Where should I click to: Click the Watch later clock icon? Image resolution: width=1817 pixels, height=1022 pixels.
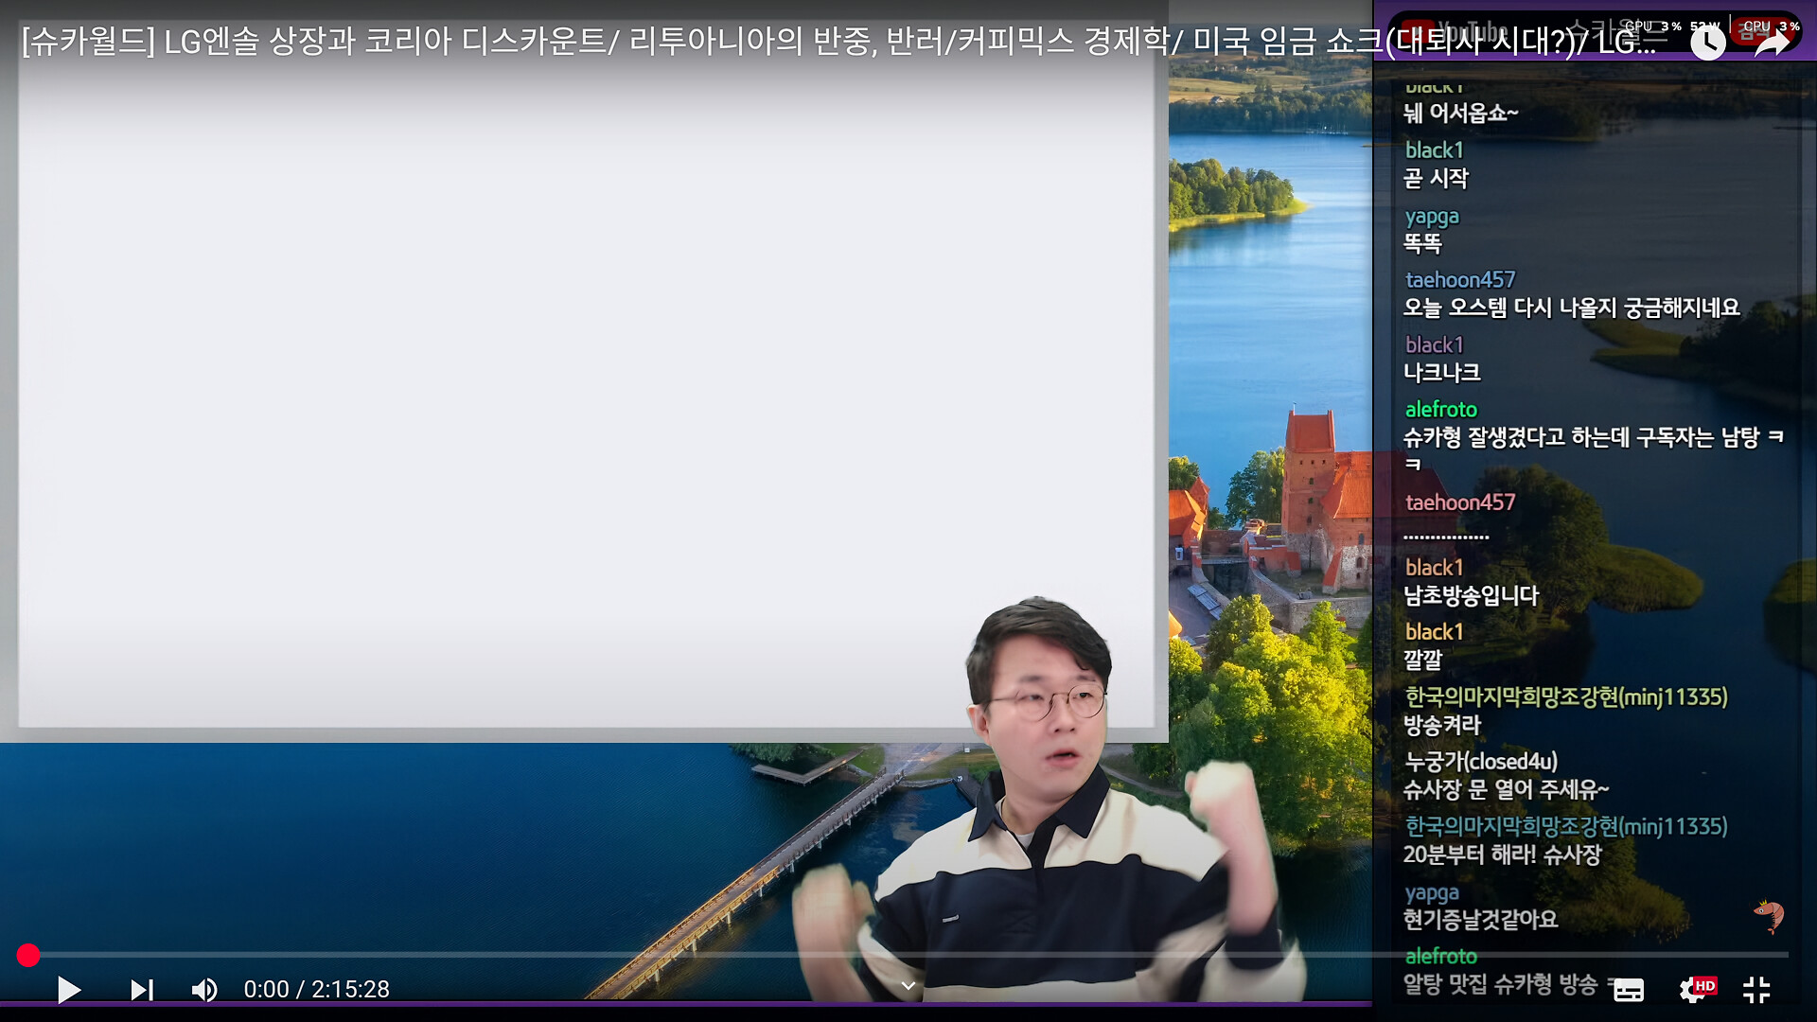(1707, 42)
